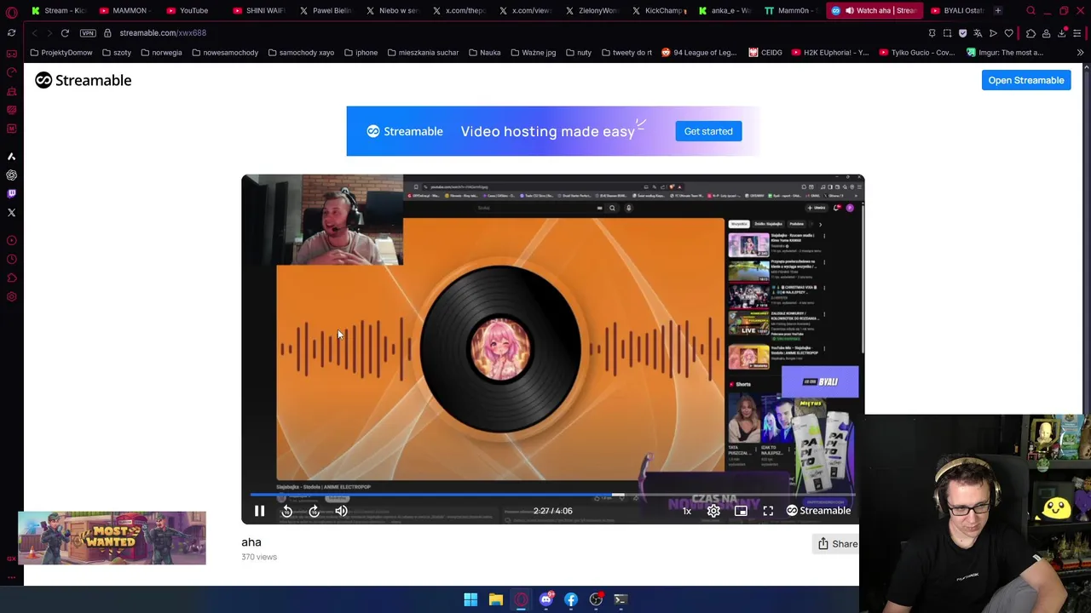Click Streamable watermark logo in player

click(818, 511)
